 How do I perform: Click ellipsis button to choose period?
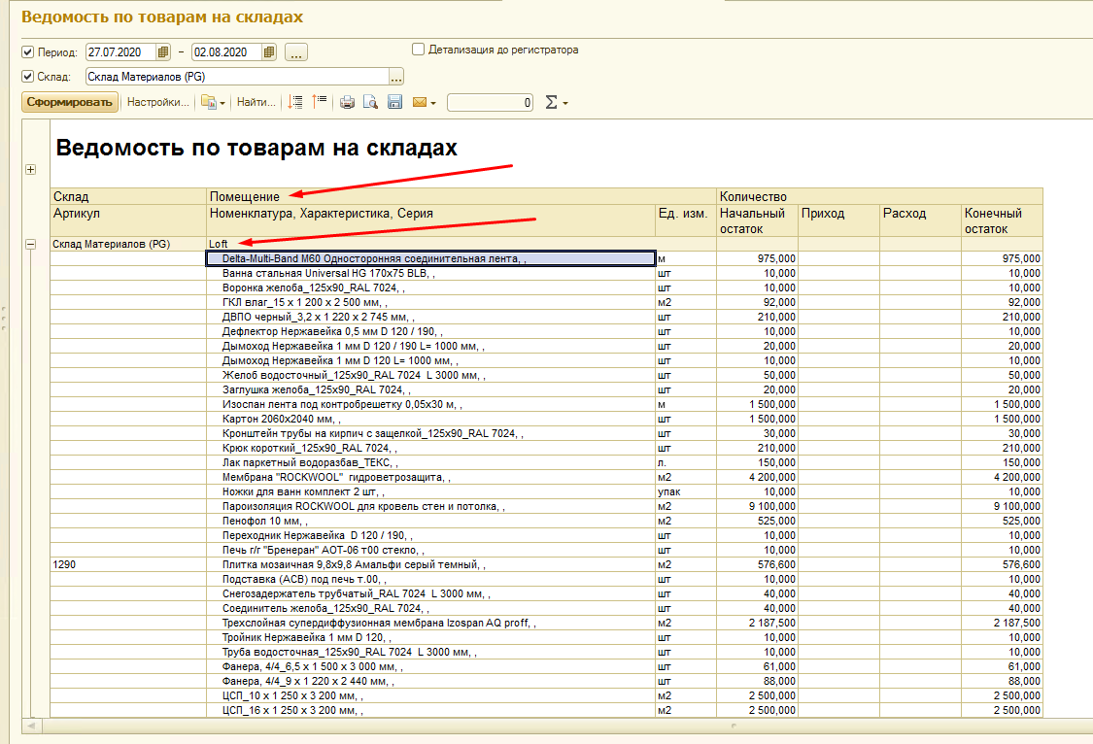[296, 51]
